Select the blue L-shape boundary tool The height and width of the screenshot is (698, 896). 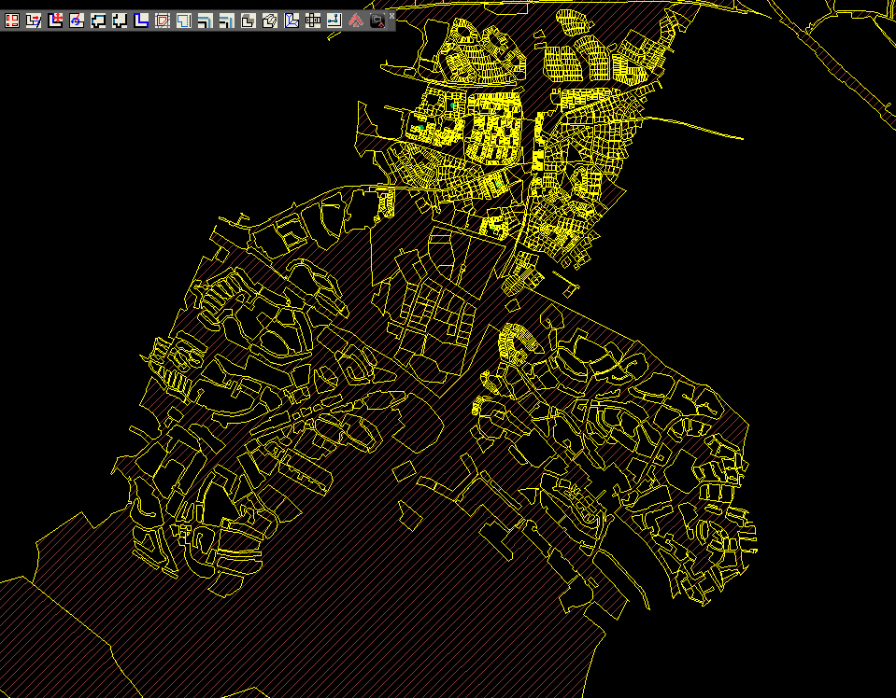[139, 18]
